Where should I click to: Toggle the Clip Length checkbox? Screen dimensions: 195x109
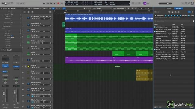12,36
